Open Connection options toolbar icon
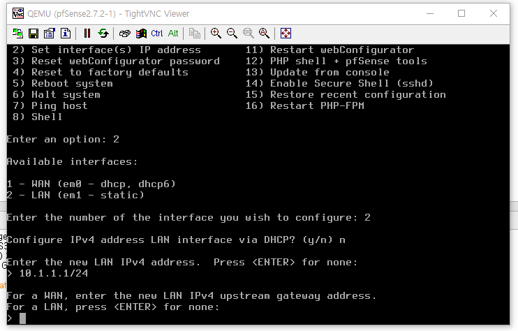The height and width of the screenshot is (331, 518). [50, 34]
